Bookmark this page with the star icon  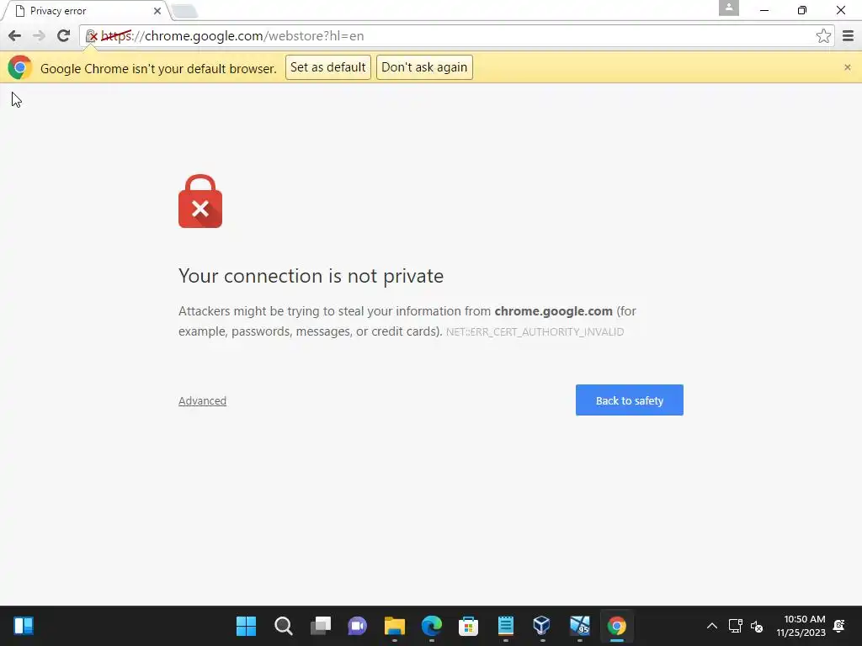click(x=823, y=36)
